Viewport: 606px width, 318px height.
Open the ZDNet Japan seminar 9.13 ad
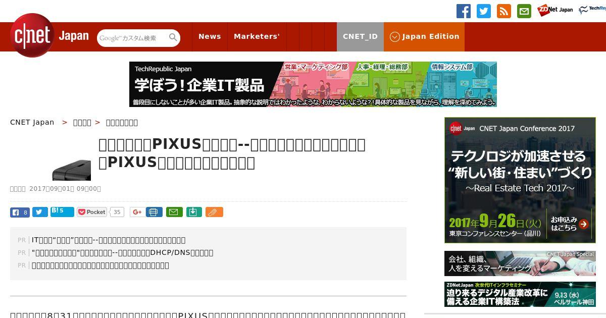click(520, 294)
